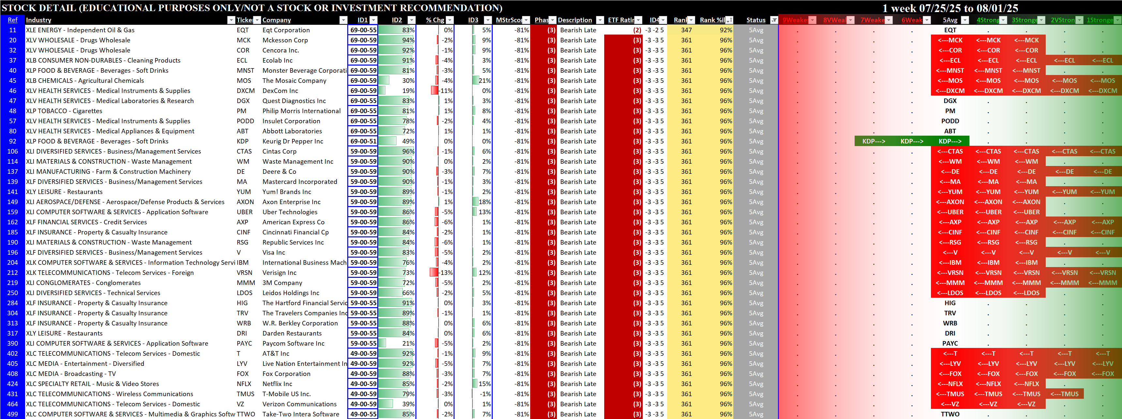Open the ID1 column filter button
The width and height of the screenshot is (1122, 419).
(x=373, y=20)
